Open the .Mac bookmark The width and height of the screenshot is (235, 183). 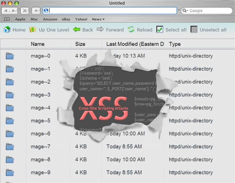[x=34, y=19]
